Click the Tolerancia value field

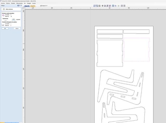click(x=13, y=19)
